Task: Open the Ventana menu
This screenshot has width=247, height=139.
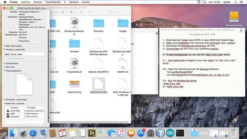Action: (x=74, y=2)
